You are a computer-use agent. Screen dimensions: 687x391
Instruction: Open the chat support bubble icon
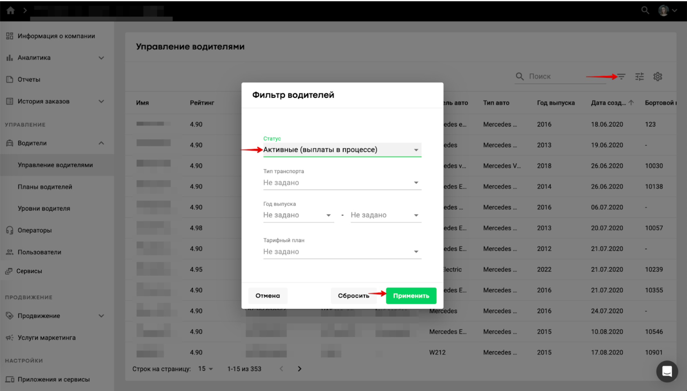[667, 371]
